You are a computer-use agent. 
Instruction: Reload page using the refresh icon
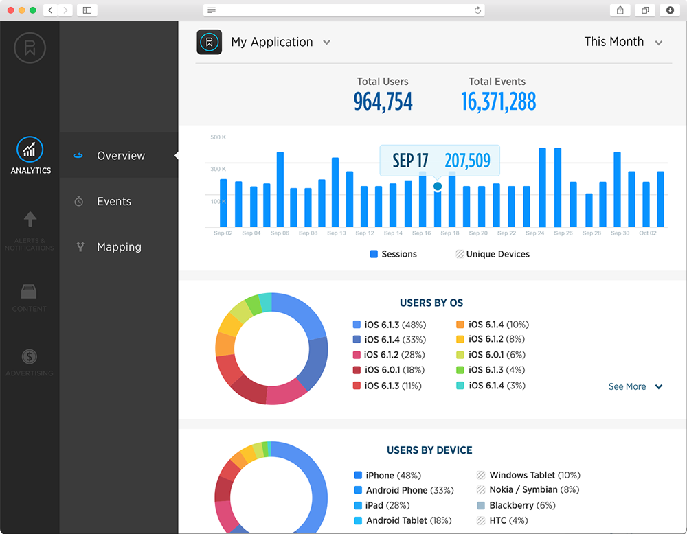tap(477, 10)
